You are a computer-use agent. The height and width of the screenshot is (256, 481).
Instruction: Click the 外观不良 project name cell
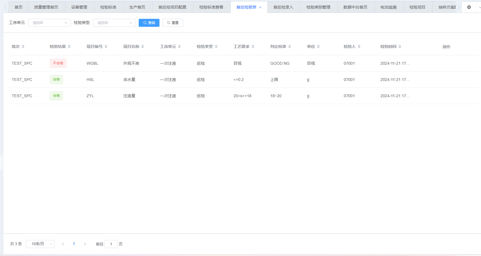131,63
